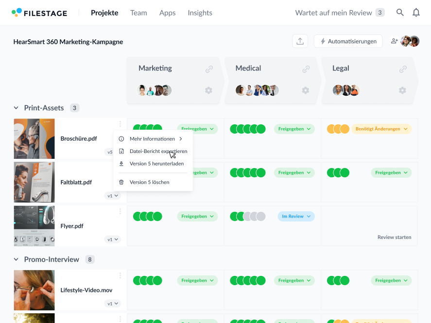Open Faltblatt.pdf version v1 dropdown
The height and width of the screenshot is (323, 431).
click(x=113, y=196)
